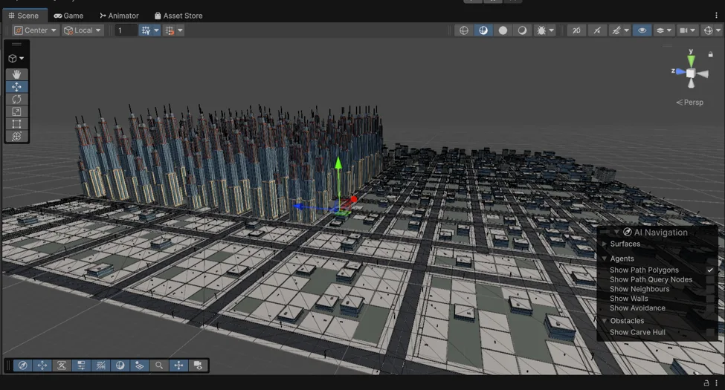Select the Move tool
Screen dimensions: 725x390
pyautogui.click(x=16, y=87)
